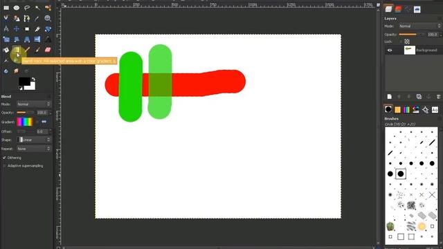Select the Move tool
This screenshot has height=249, width=443.
[x=17, y=29]
